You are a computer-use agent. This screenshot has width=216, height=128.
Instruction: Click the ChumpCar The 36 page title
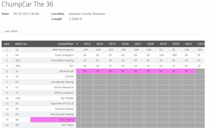28,4
